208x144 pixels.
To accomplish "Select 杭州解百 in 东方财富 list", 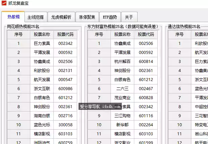I will pyautogui.click(x=122, y=62).
